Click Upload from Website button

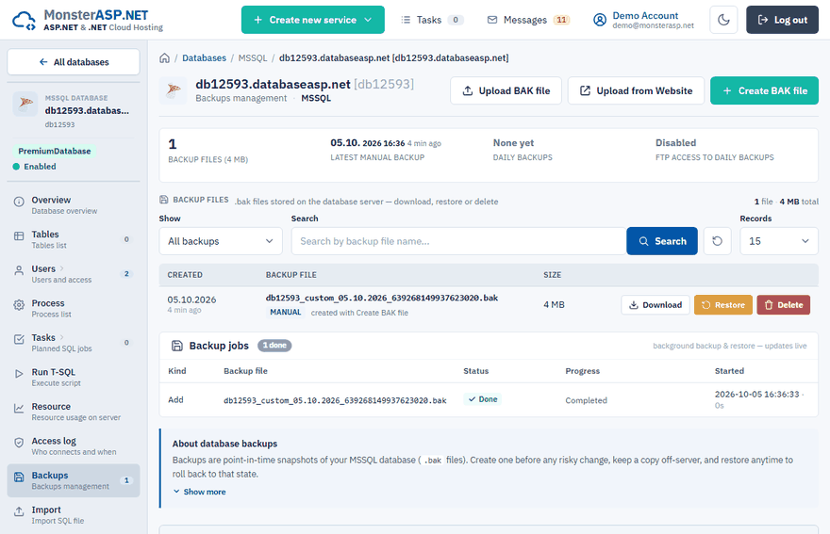(x=636, y=90)
